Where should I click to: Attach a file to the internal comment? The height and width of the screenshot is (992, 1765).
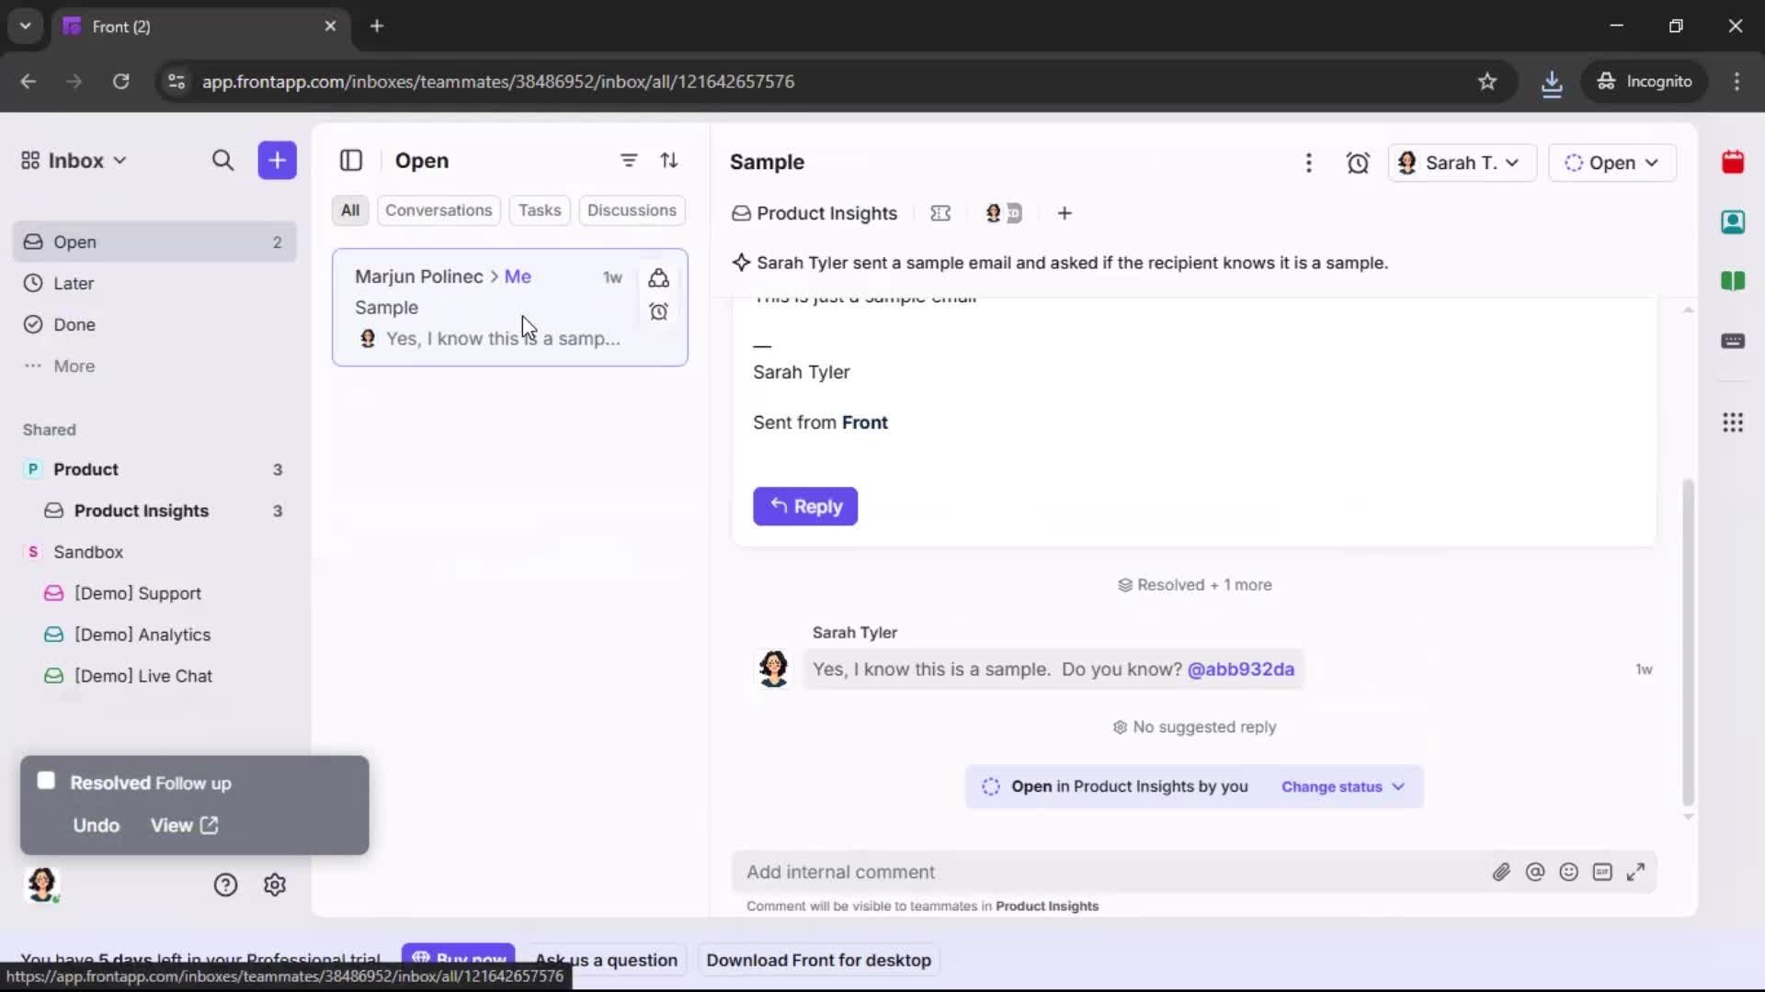click(x=1502, y=872)
